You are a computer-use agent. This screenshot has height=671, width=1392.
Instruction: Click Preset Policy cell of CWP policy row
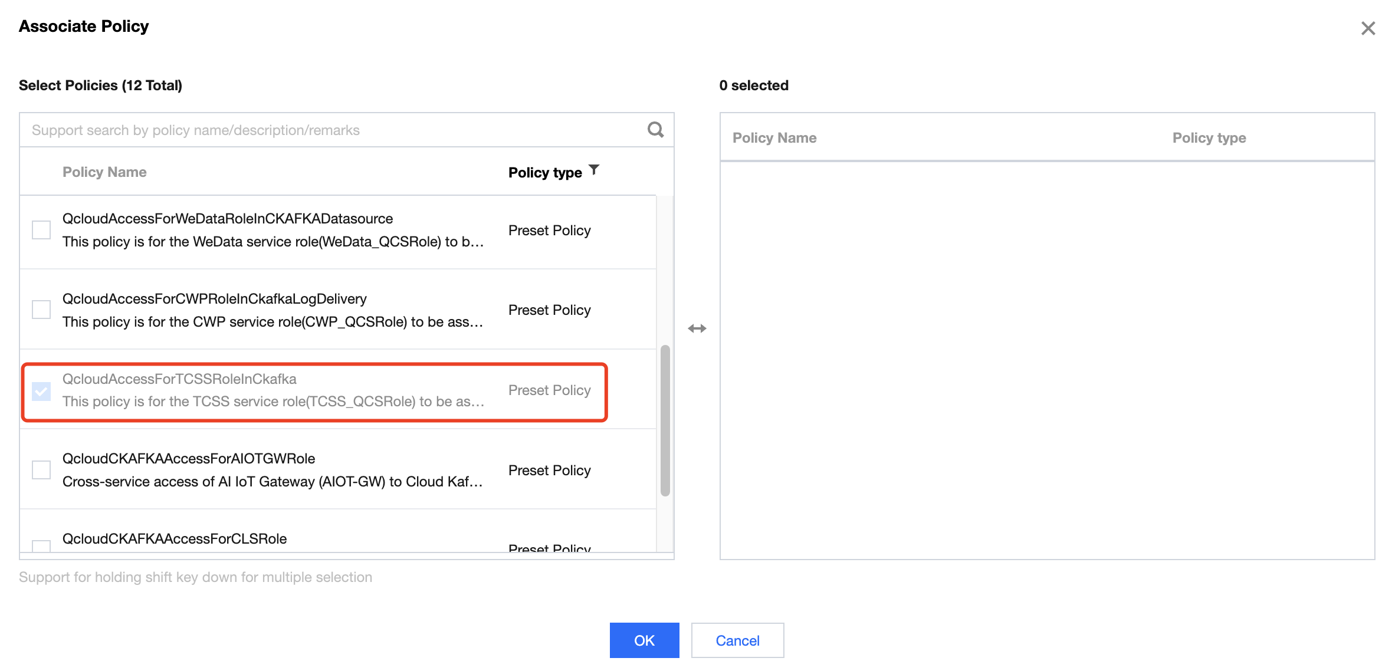click(x=549, y=310)
